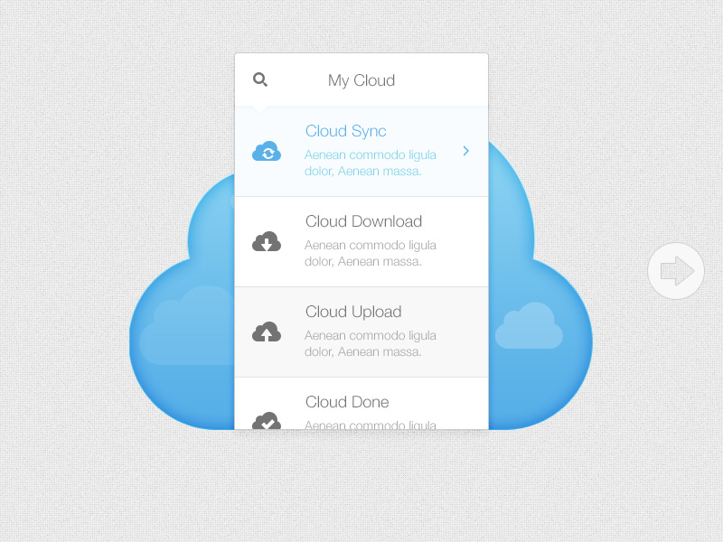Click the My Cloud header title
The height and width of the screenshot is (542, 723).
coord(361,80)
